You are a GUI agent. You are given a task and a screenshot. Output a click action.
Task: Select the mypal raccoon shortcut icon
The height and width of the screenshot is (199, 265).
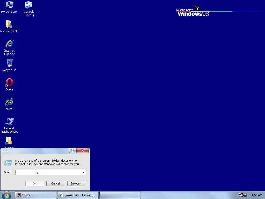tap(9, 104)
